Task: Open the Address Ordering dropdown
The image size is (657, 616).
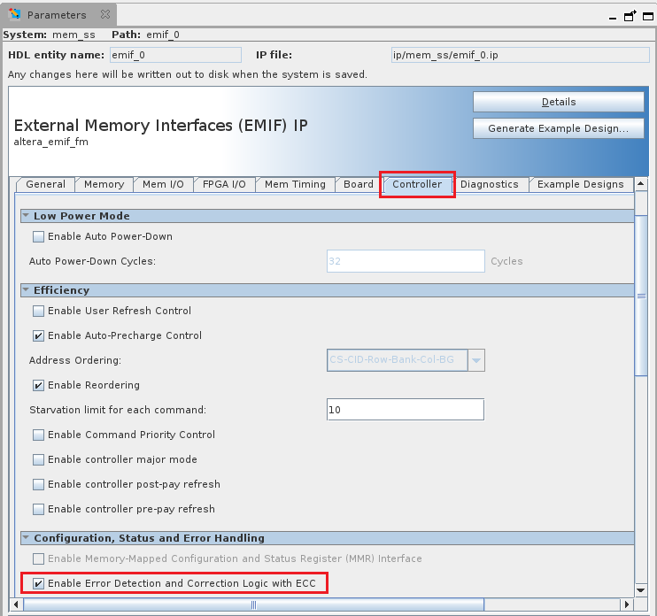Action: coord(476,360)
